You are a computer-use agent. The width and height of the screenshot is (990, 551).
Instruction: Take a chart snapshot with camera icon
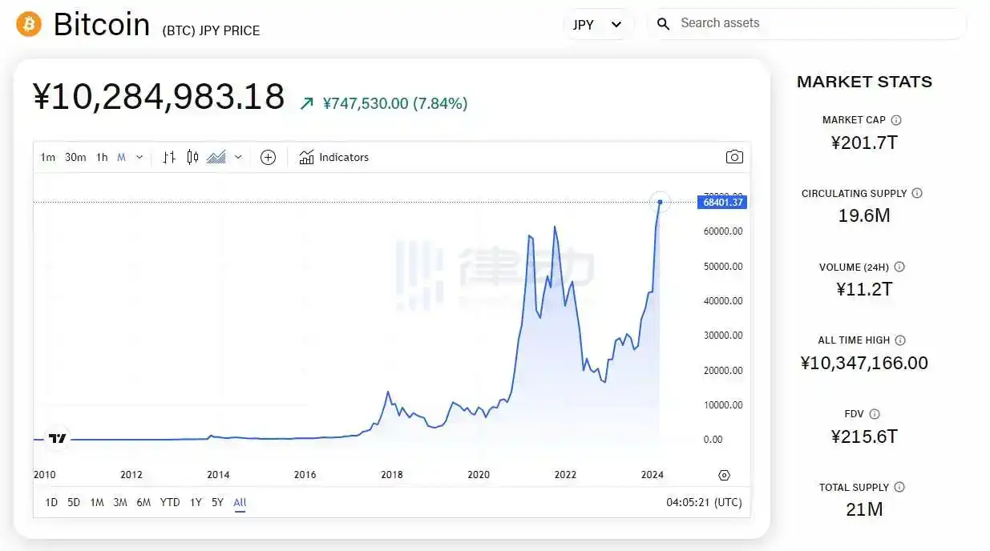pyautogui.click(x=734, y=157)
